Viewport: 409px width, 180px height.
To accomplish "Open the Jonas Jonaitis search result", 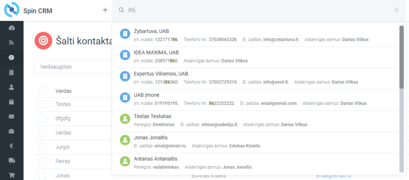I will pyautogui.click(x=257, y=142).
